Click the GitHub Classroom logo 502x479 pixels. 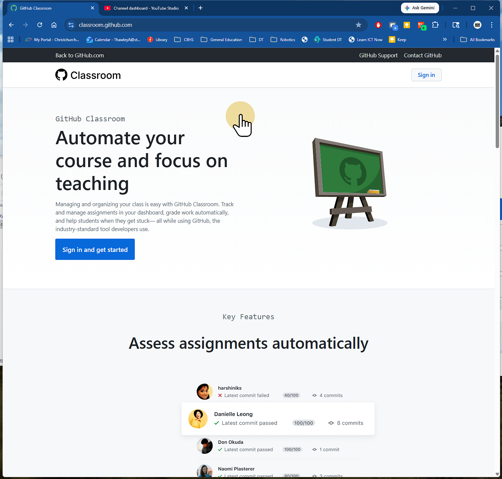(88, 75)
